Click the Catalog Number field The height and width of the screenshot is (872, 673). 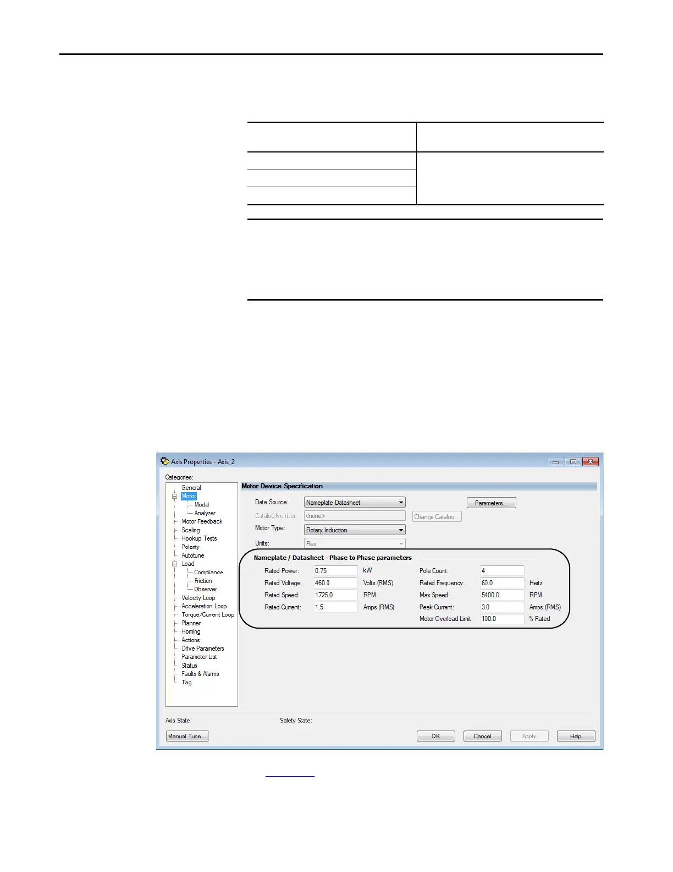[x=355, y=516]
